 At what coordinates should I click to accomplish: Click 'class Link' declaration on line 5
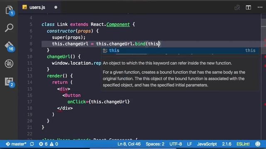(x=54, y=24)
